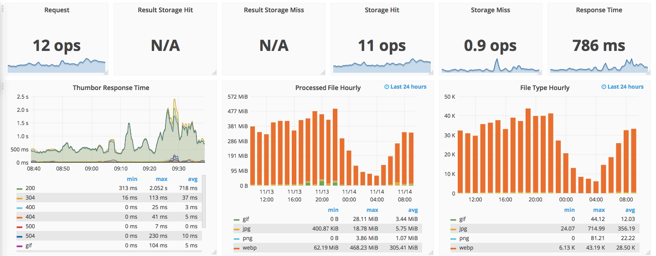Click the File Type Hourly panel resize grip
The image size is (656, 256).
click(x=649, y=252)
